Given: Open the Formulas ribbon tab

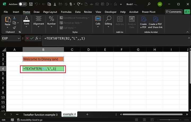Looking at the screenshot, I should pos(66,12).
